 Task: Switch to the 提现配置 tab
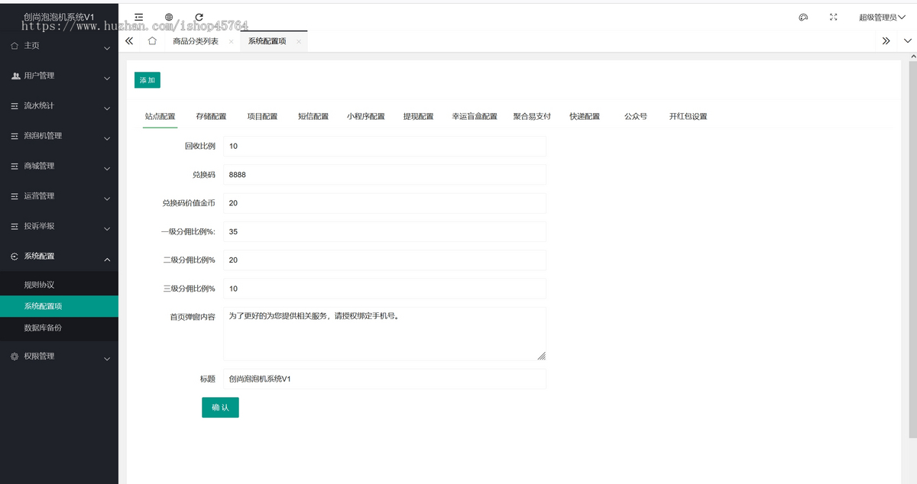point(419,116)
